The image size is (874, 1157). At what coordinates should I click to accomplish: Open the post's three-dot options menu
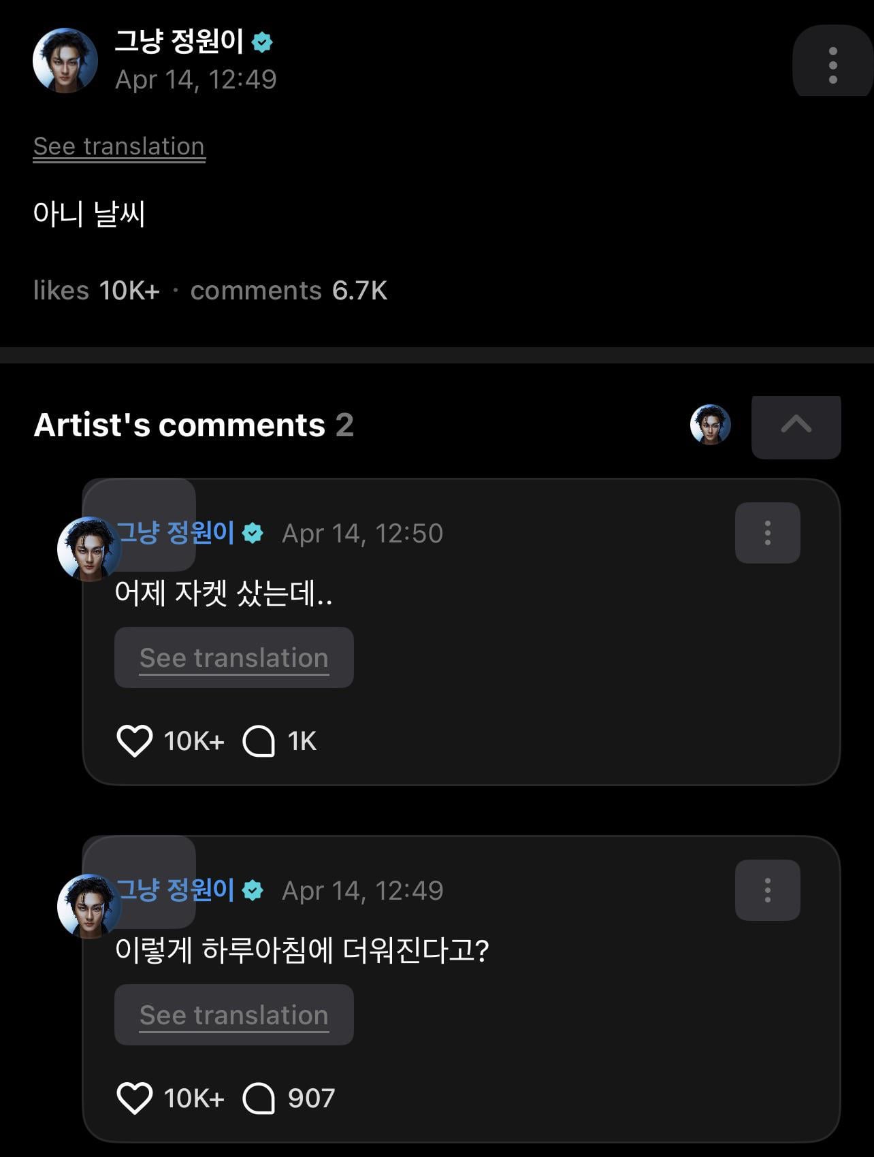(832, 65)
